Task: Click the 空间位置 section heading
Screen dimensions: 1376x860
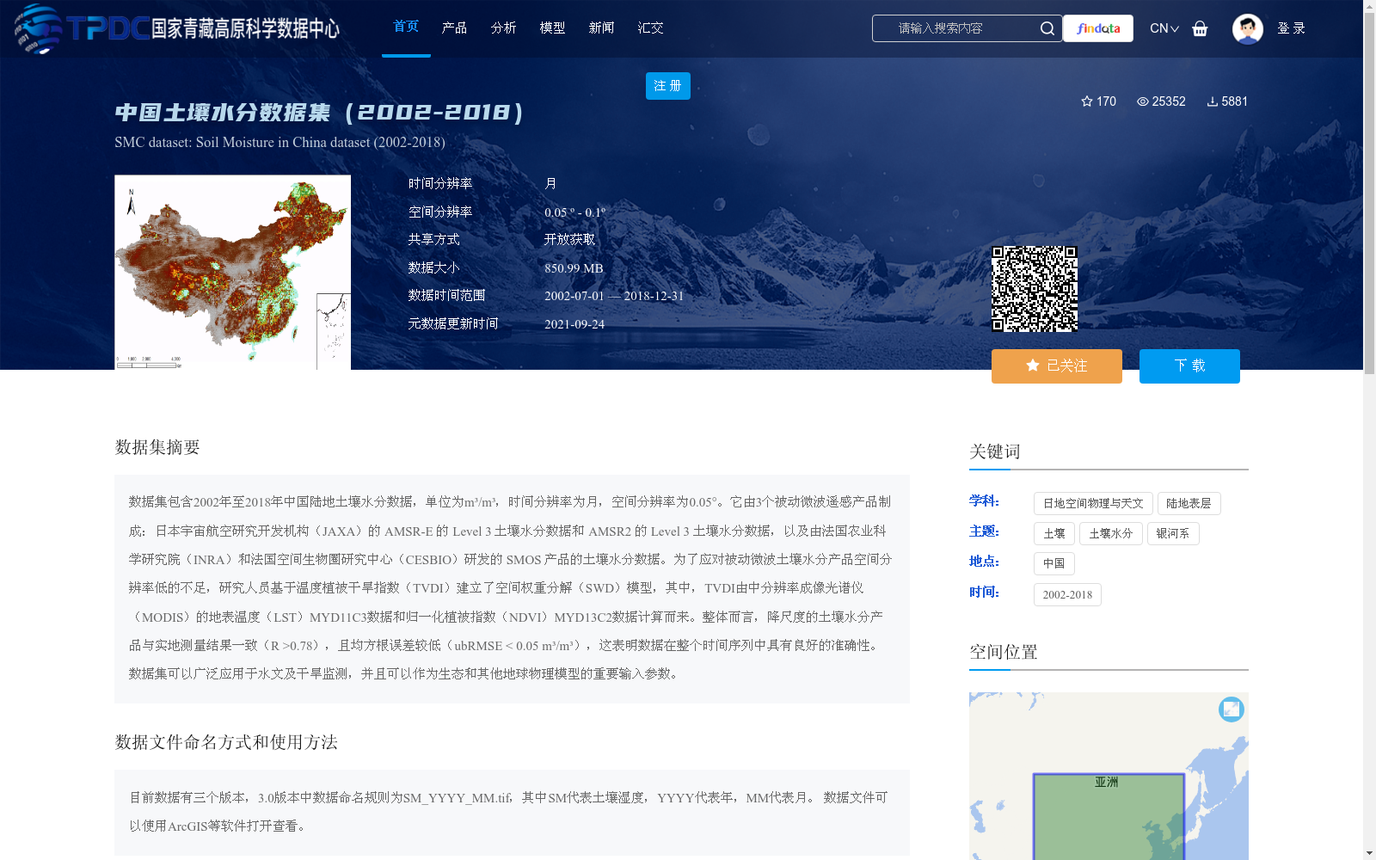Action: click(1004, 652)
